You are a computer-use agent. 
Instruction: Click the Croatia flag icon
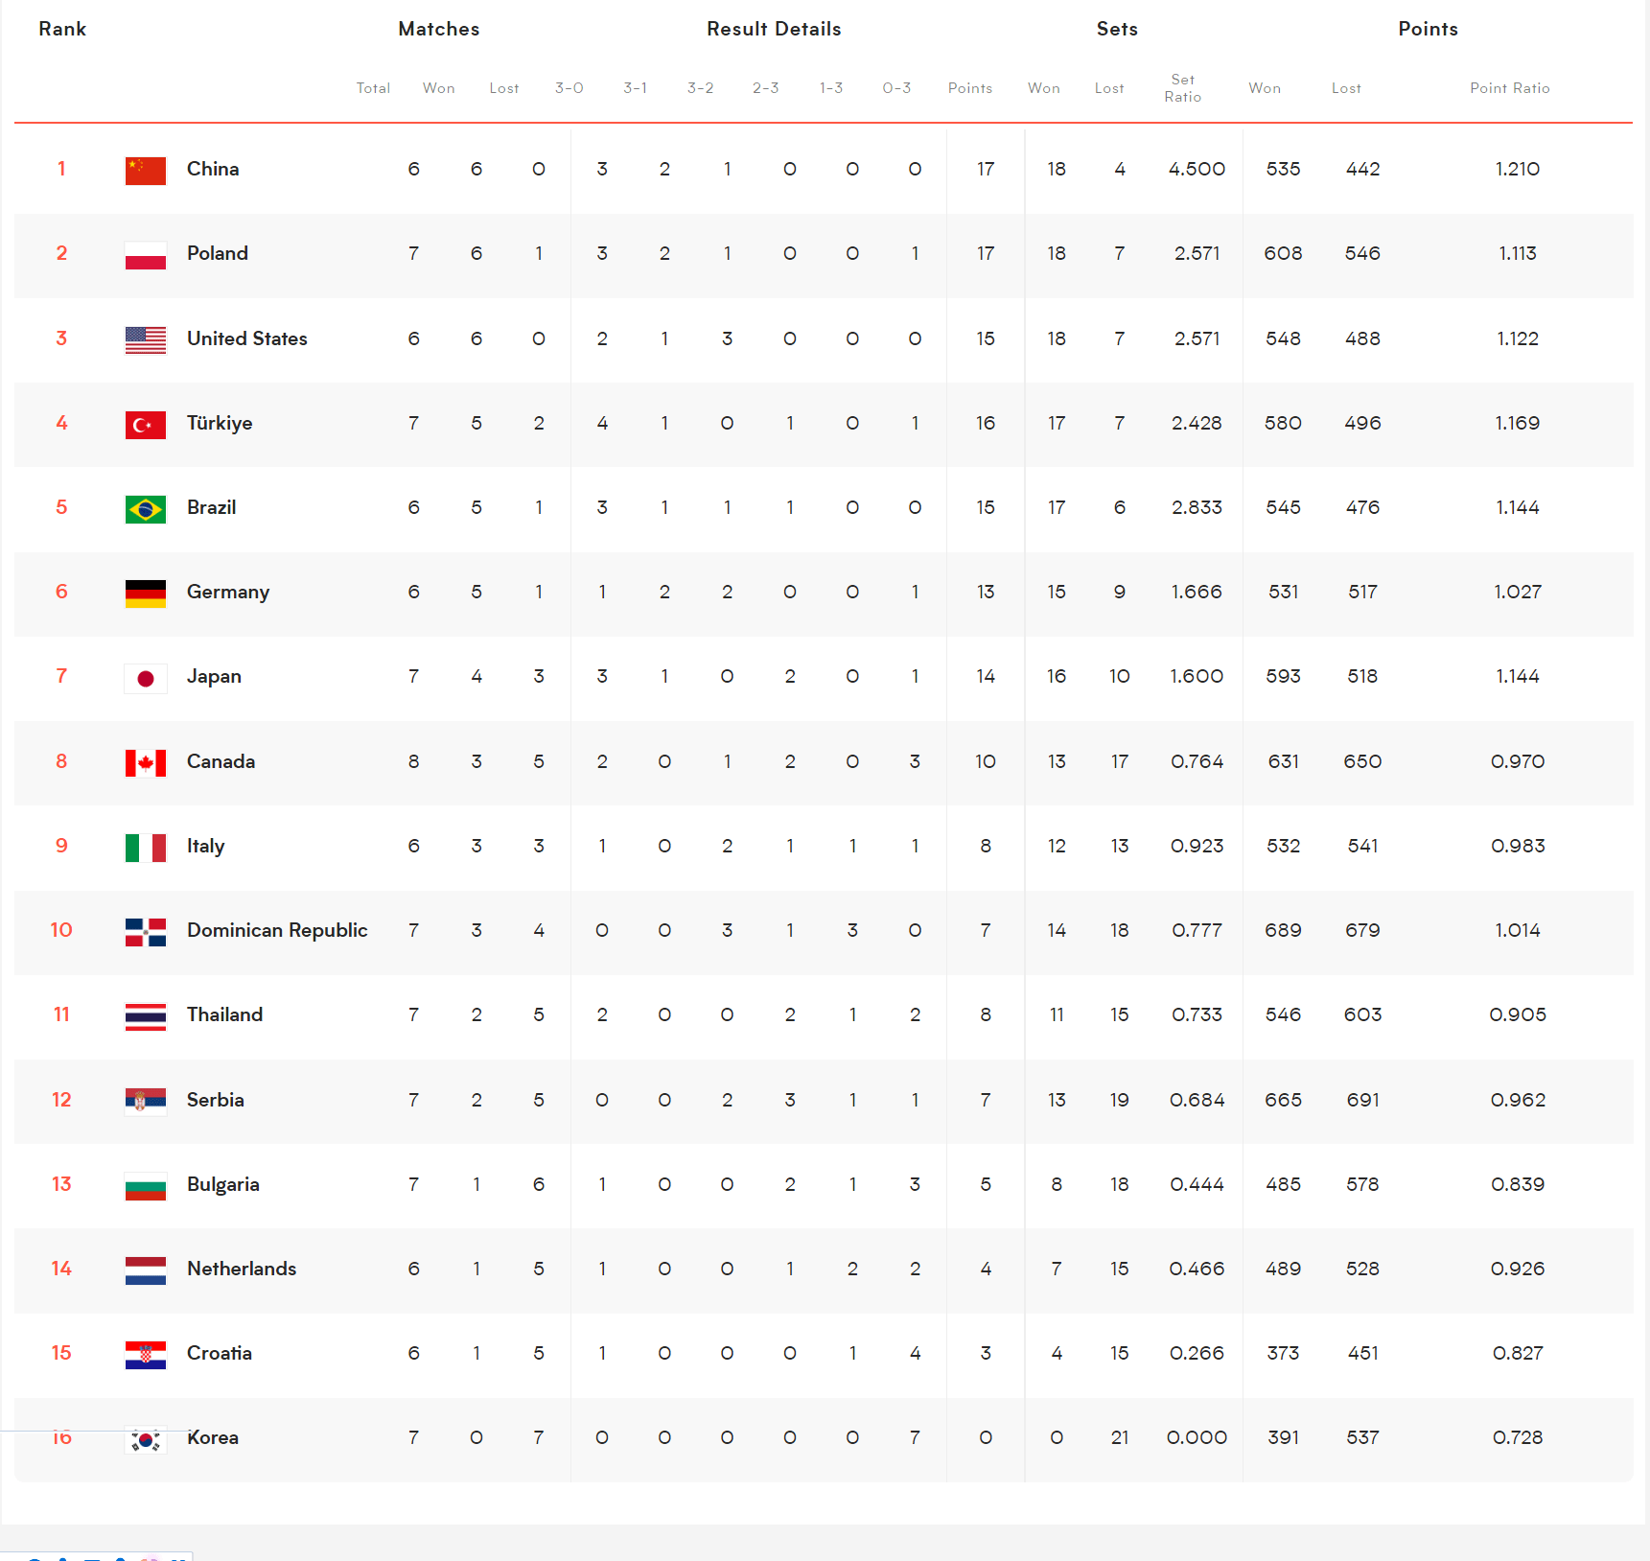(x=146, y=1355)
